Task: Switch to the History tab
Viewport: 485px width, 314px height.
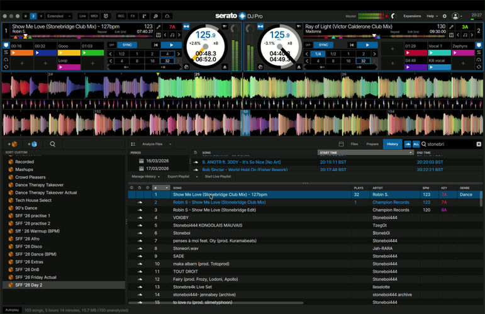Action: tap(393, 144)
